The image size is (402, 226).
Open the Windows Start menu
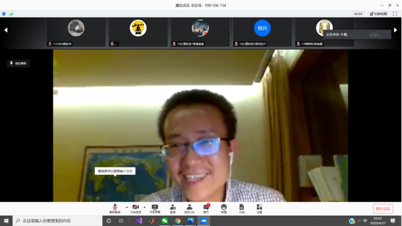point(6,221)
